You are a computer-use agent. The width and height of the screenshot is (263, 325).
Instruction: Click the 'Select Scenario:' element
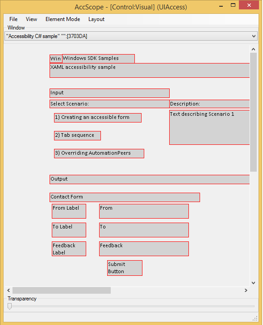tap(109, 104)
